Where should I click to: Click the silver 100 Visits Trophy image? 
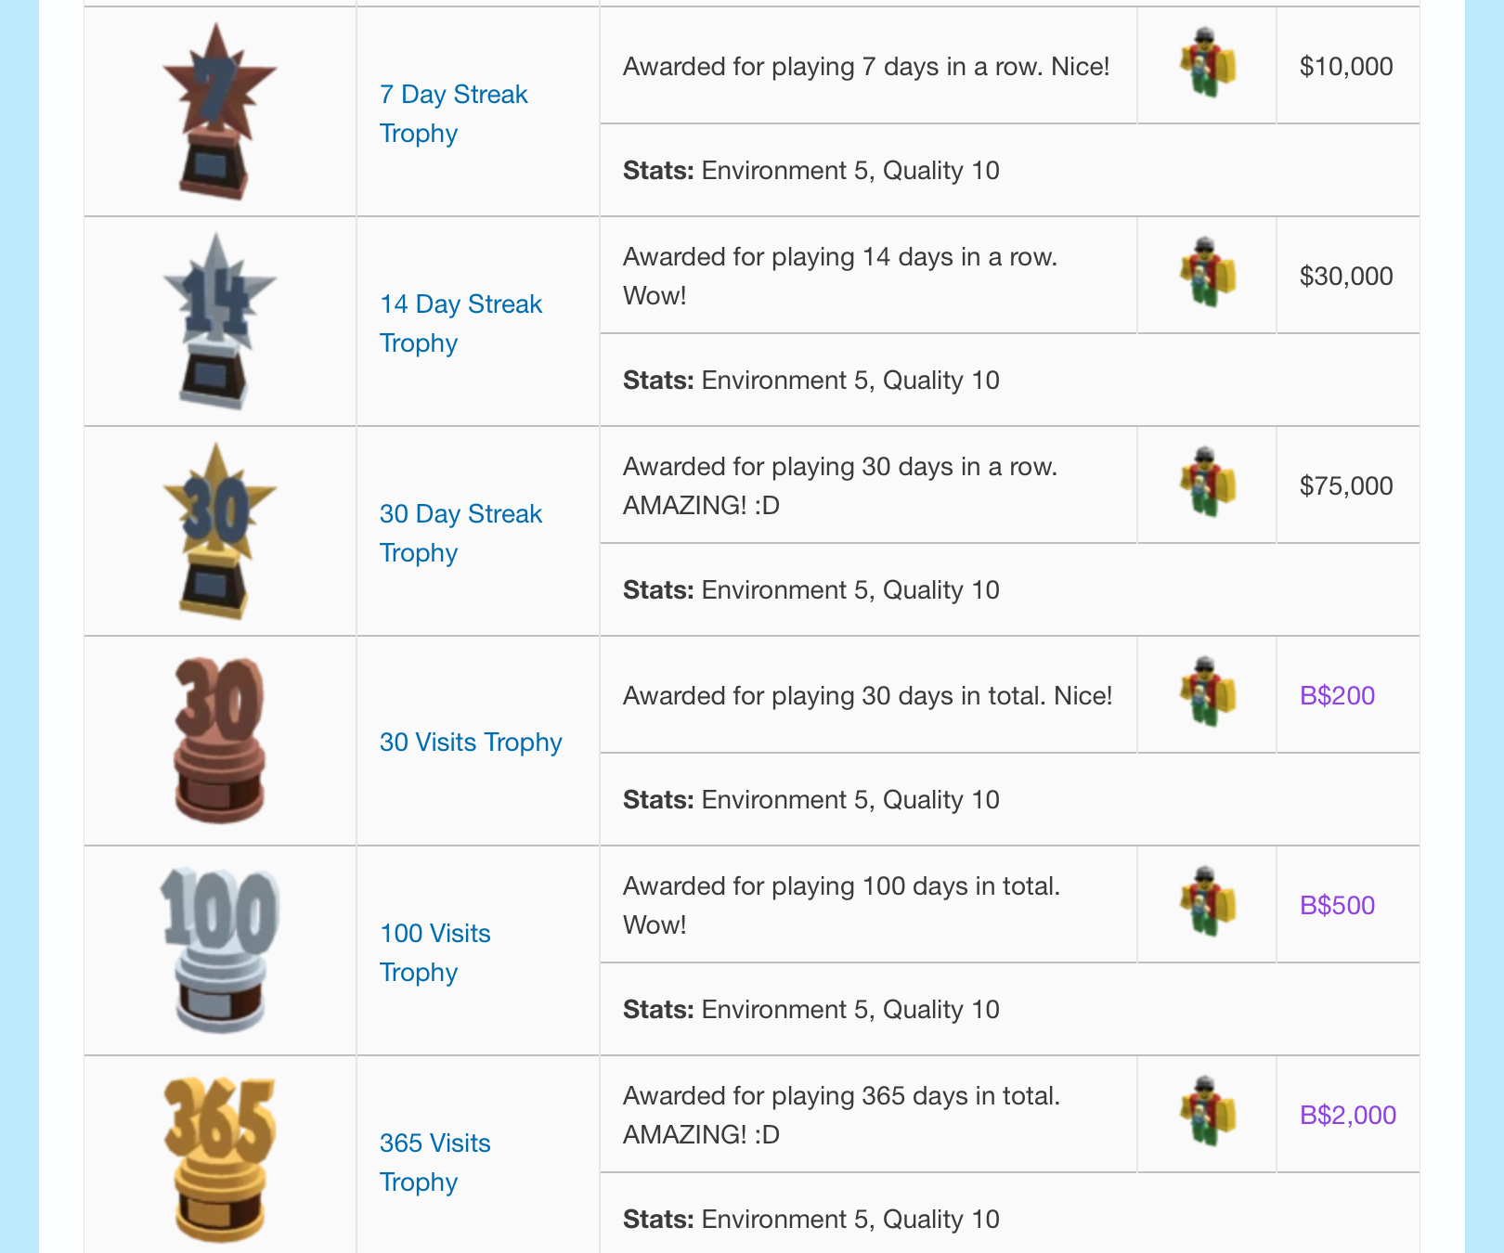pos(220,950)
